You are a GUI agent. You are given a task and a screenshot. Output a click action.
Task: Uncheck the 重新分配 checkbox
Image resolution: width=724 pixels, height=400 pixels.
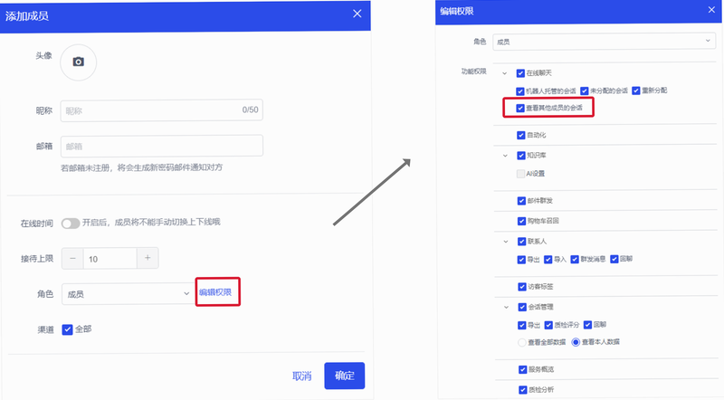636,90
